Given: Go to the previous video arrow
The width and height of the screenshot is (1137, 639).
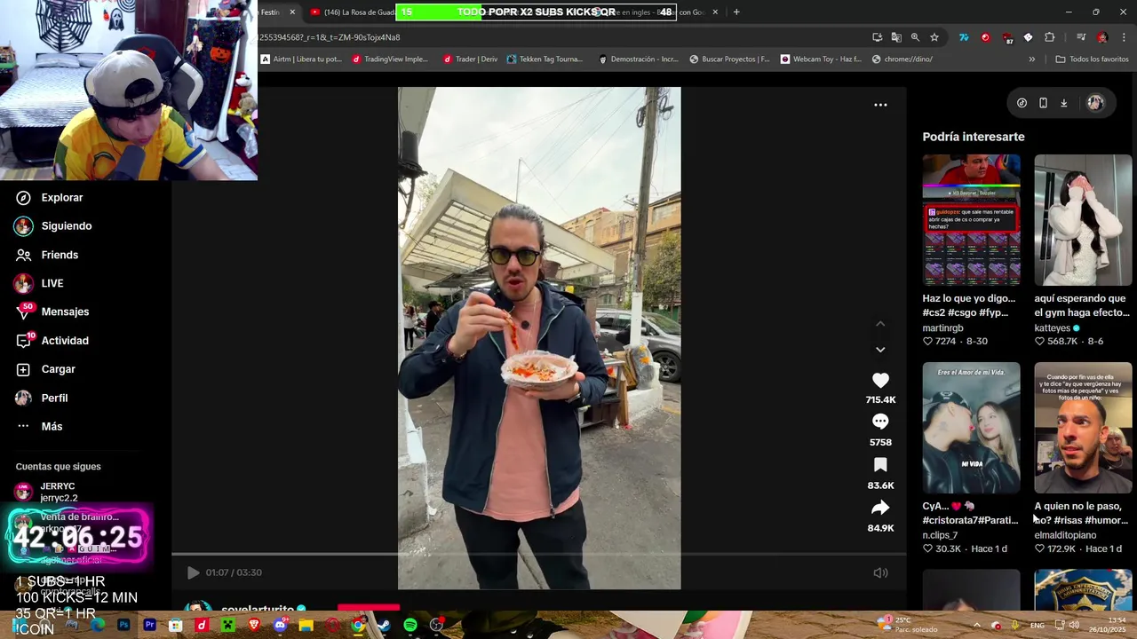Looking at the screenshot, I should coord(880,324).
